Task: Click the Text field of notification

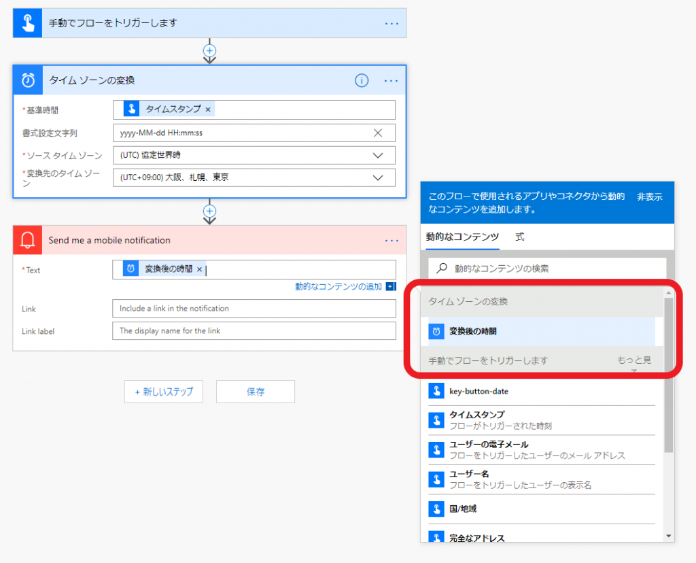Action: [x=254, y=269]
